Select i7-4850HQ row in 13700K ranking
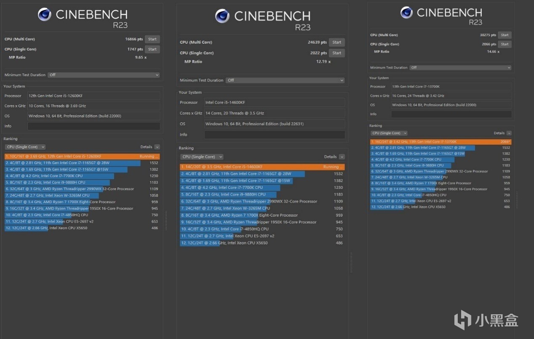The height and width of the screenshot is (339, 534). 441,195
